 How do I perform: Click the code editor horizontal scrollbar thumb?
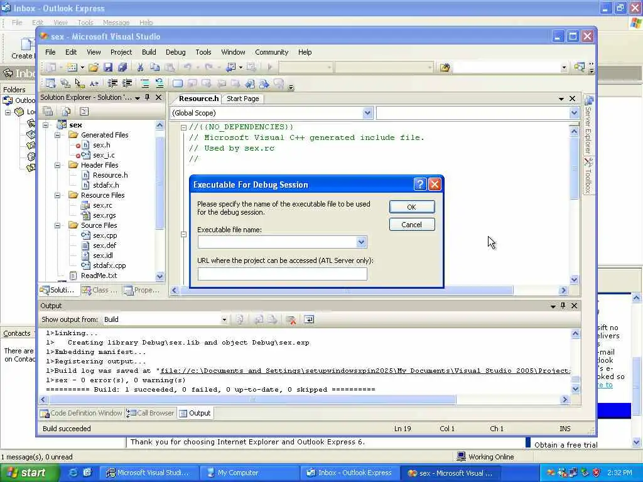click(x=347, y=290)
